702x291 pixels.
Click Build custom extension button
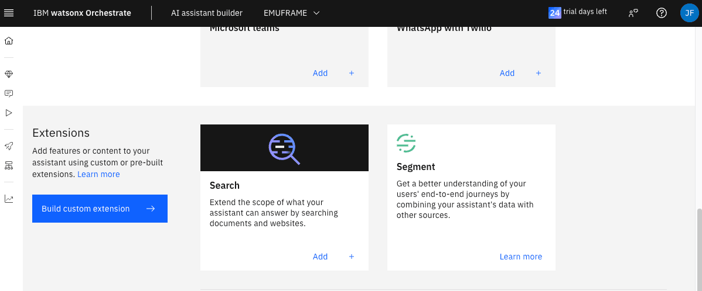100,209
